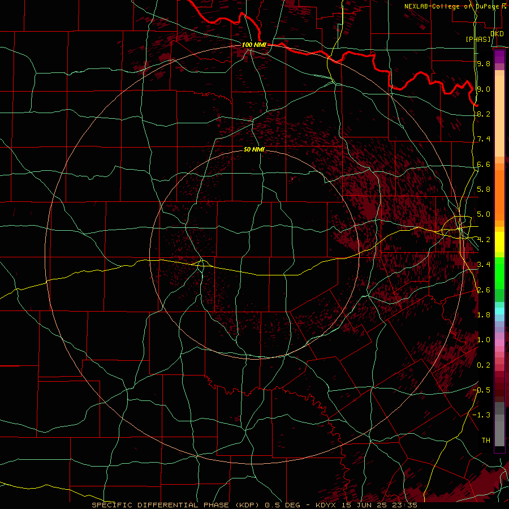
Task: Click the 5.8 value on color scale
Action: 484,189
